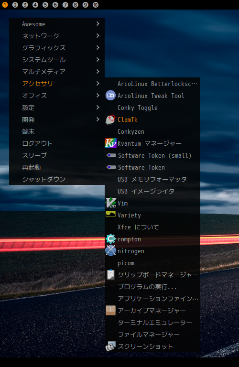Click the アーカイブマネージャー box icon
This screenshot has width=239, height=367.
(110, 311)
